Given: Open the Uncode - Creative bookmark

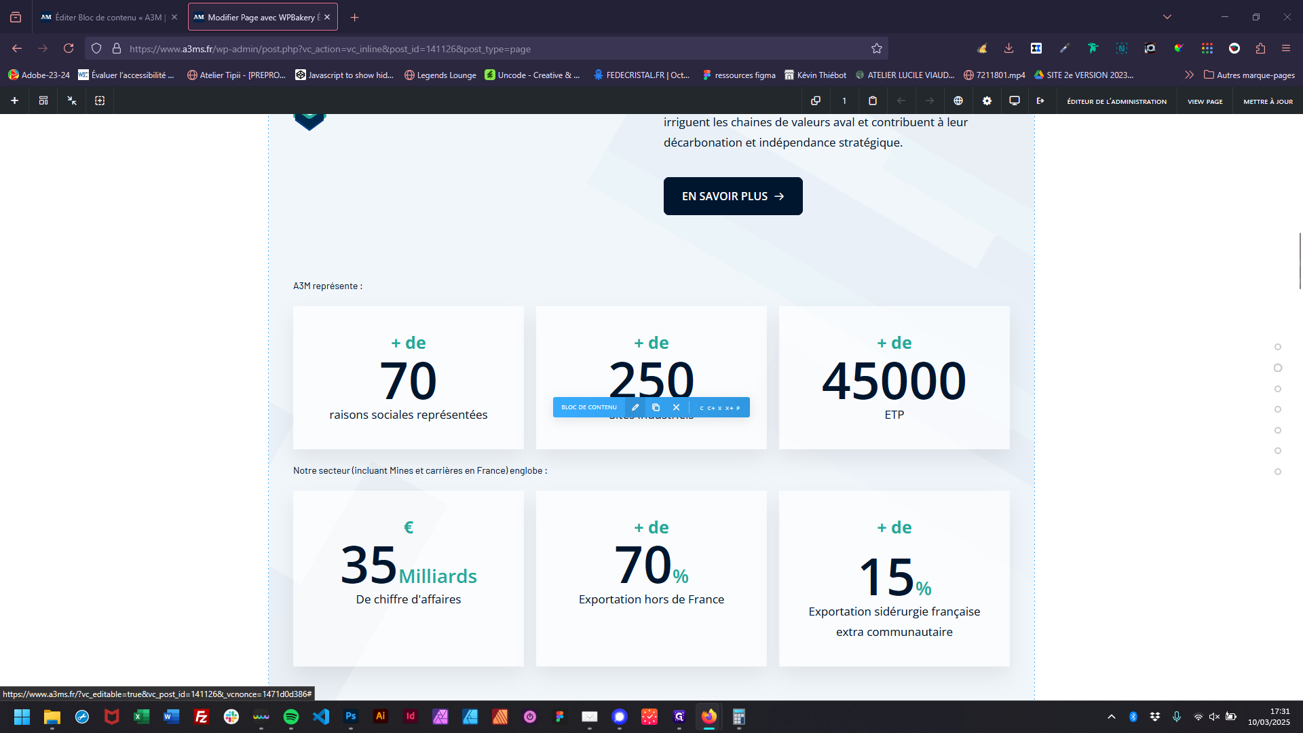Looking at the screenshot, I should tap(533, 75).
